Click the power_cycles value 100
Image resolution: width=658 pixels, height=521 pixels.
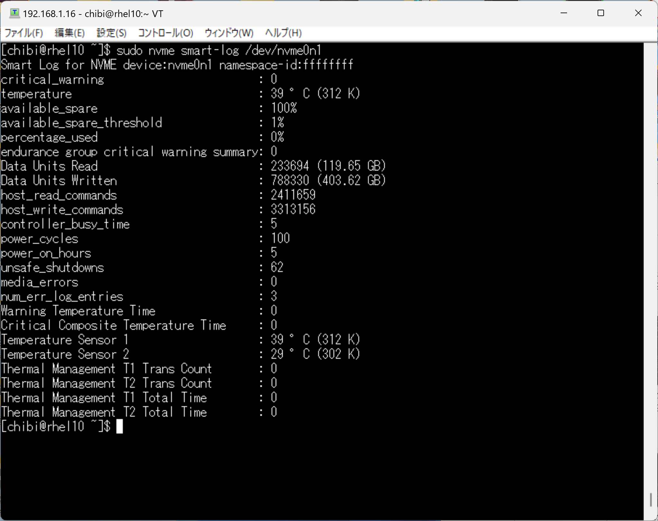(x=280, y=238)
